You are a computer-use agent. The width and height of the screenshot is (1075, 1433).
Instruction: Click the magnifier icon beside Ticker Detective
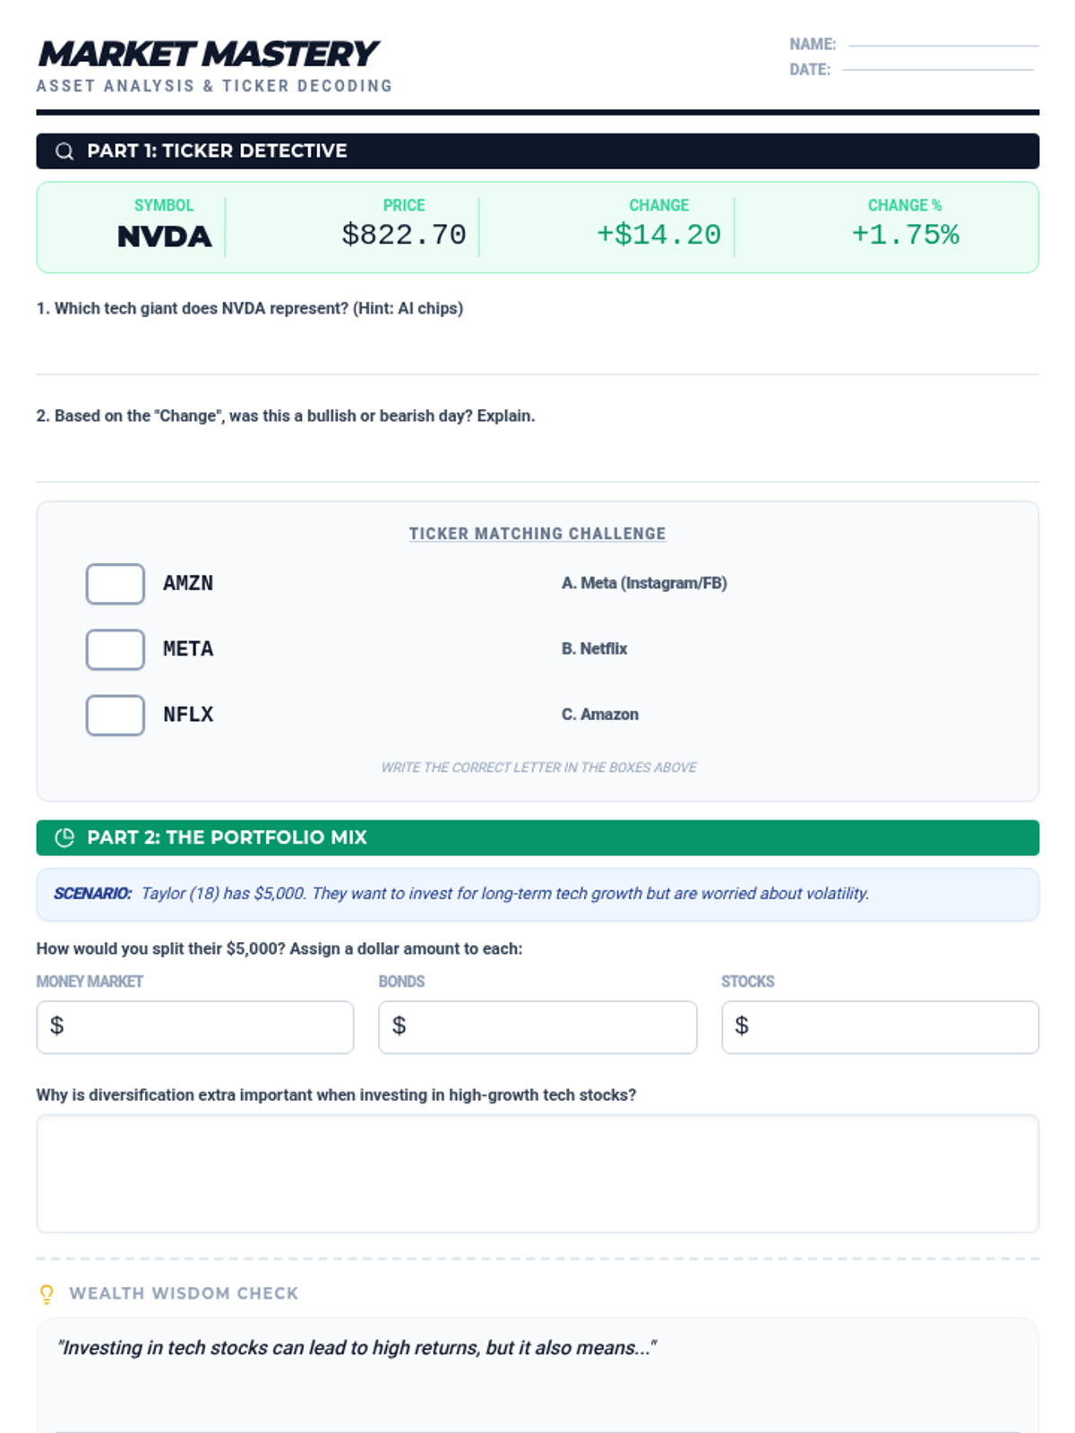(x=64, y=151)
